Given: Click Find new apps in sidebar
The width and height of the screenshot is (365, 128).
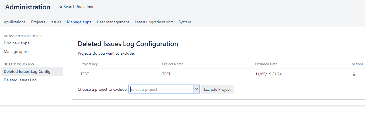Looking at the screenshot, I should coord(16,43).
